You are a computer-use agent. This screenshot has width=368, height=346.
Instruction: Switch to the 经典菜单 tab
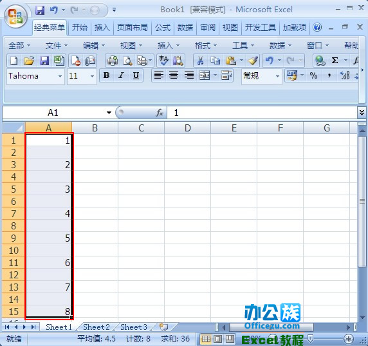point(50,28)
